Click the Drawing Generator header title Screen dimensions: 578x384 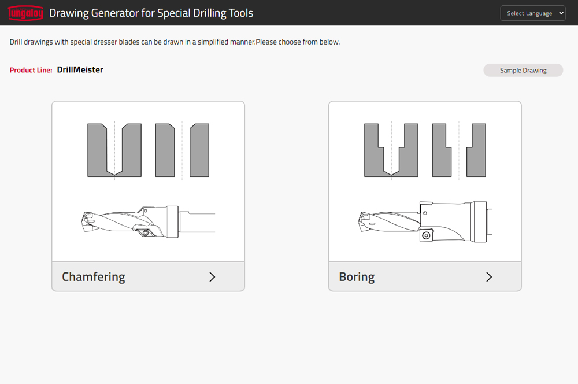151,13
